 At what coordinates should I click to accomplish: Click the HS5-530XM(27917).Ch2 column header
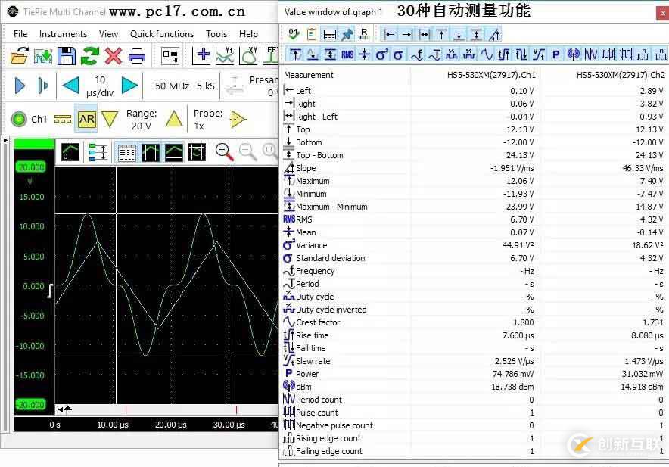tap(621, 75)
